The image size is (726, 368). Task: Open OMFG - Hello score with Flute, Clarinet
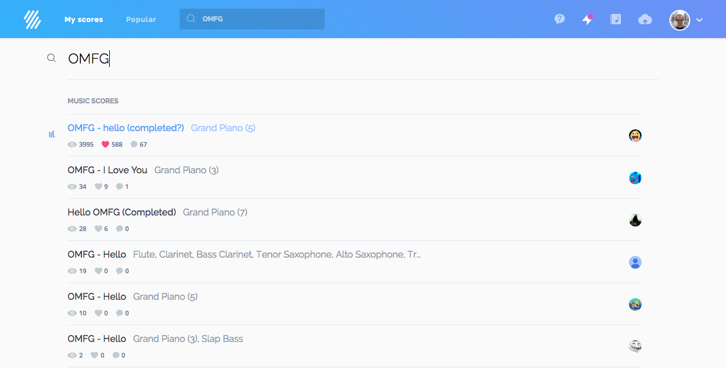(x=97, y=254)
